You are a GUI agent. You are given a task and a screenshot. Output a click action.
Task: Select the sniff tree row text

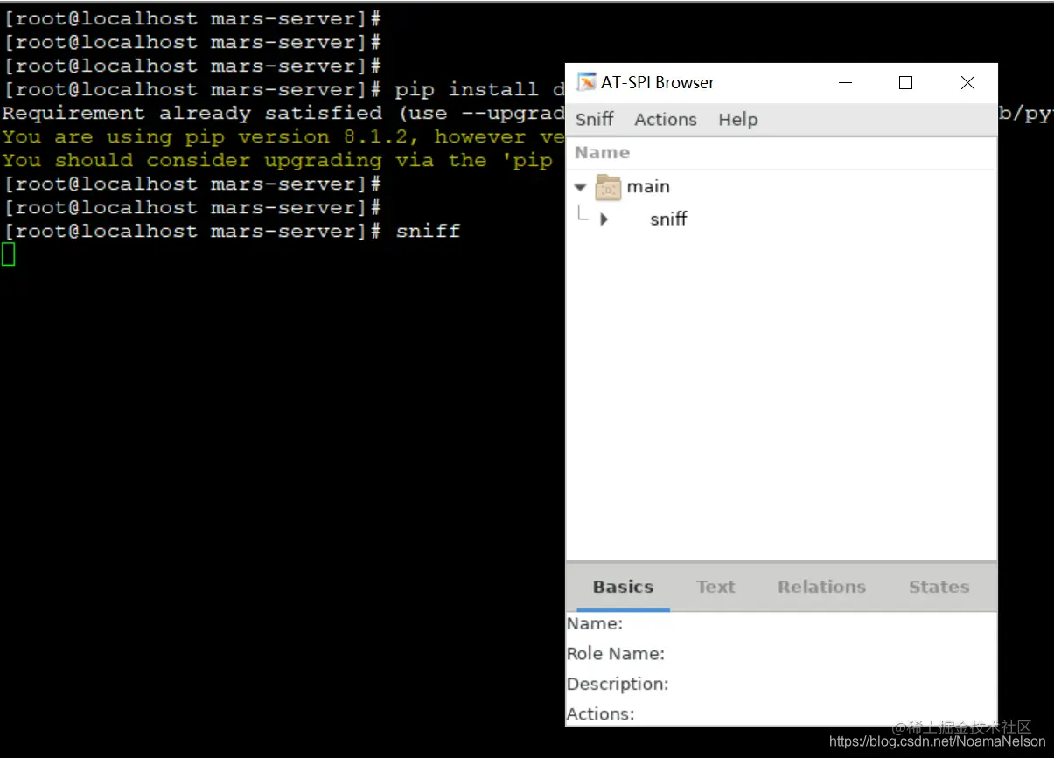point(668,219)
